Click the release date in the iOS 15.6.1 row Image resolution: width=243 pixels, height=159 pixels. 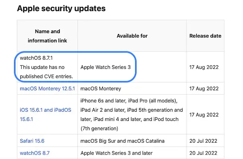[204, 114]
